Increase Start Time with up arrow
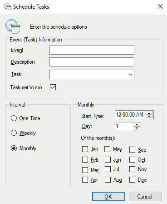 pos(149,113)
